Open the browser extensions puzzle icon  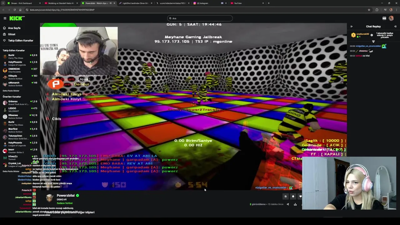377,10
